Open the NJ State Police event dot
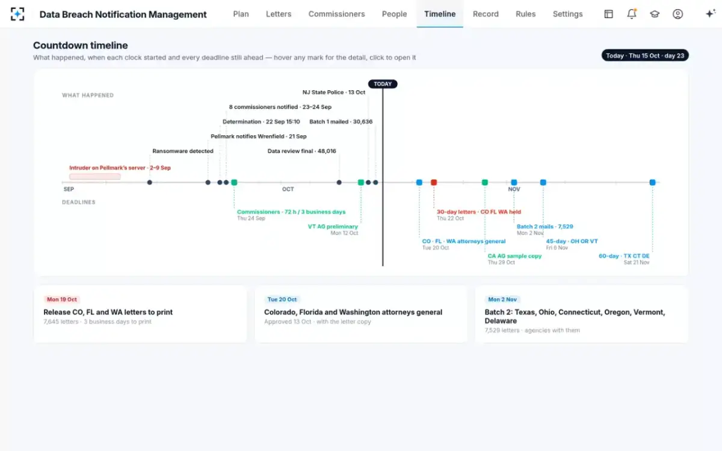The width and height of the screenshot is (722, 451). [x=368, y=182]
